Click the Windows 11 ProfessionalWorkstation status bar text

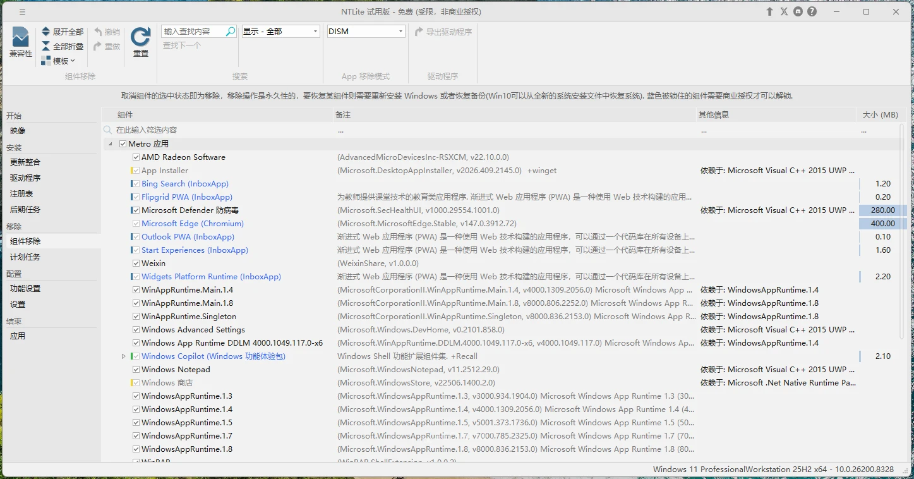[x=773, y=470]
